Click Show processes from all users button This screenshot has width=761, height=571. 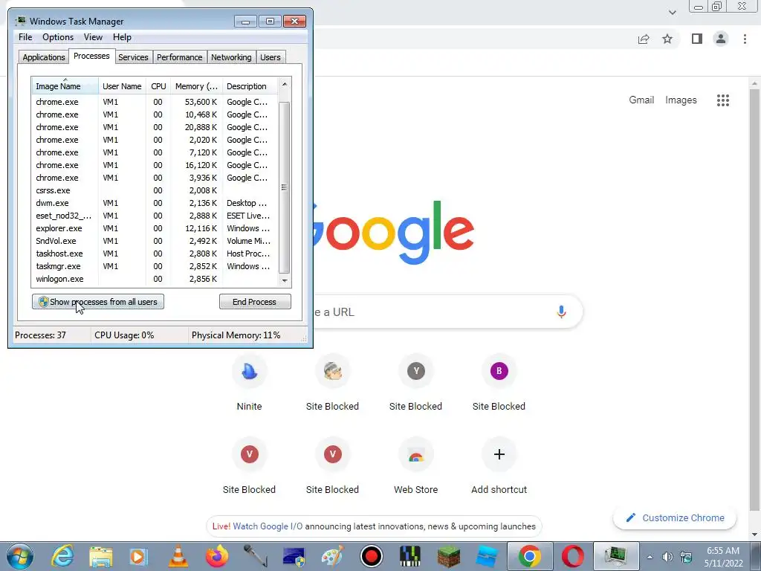coord(98,302)
